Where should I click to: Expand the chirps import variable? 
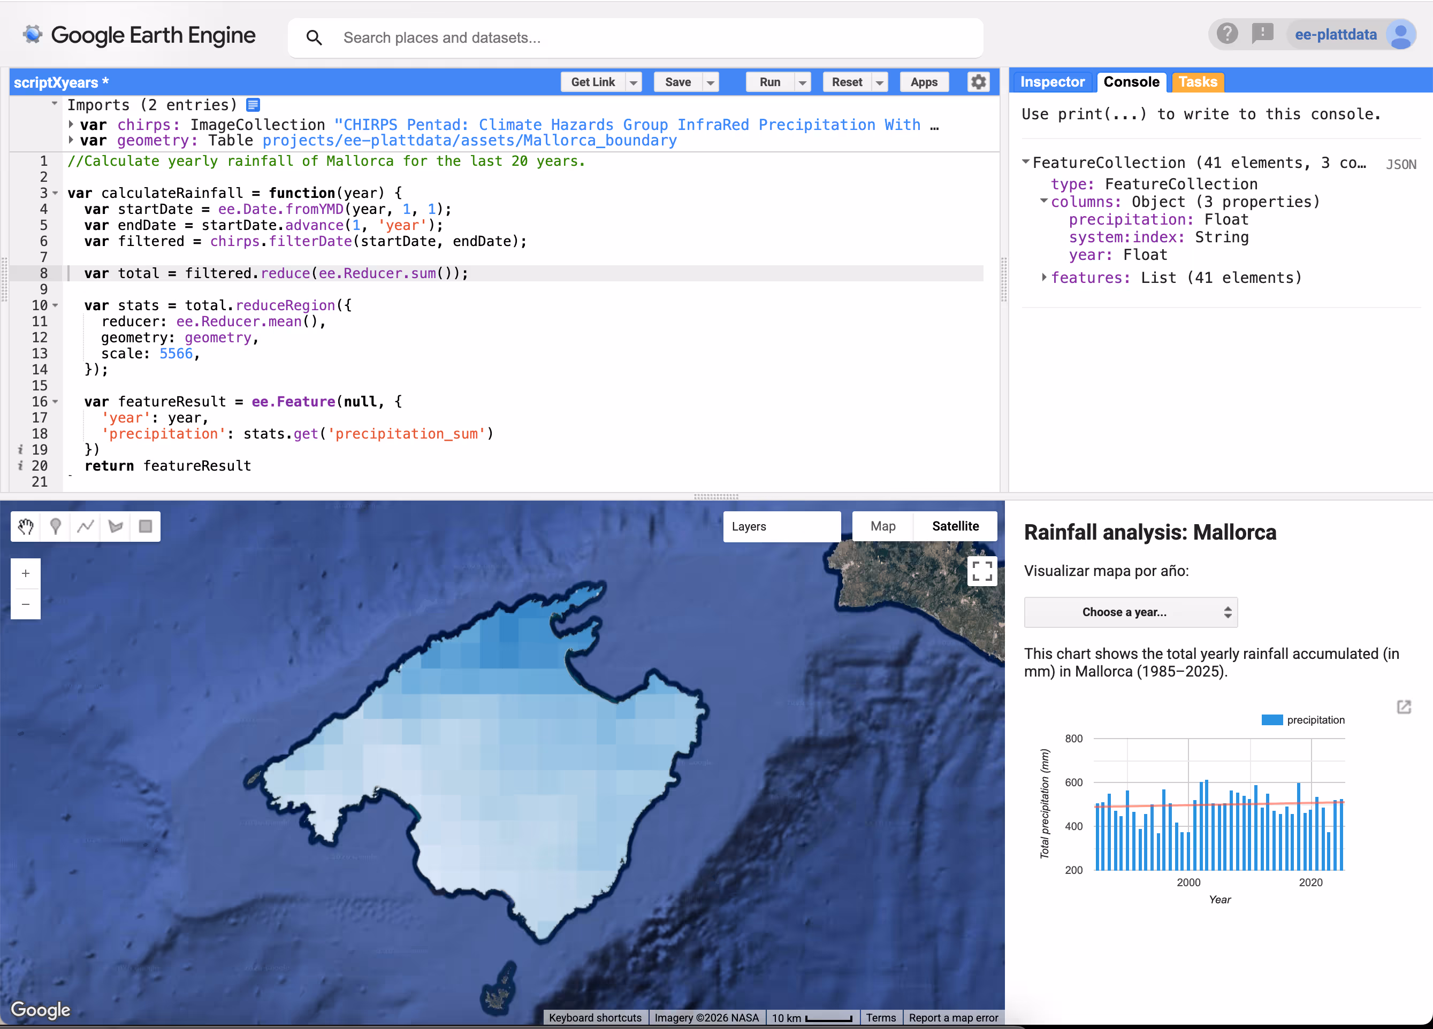[71, 125]
